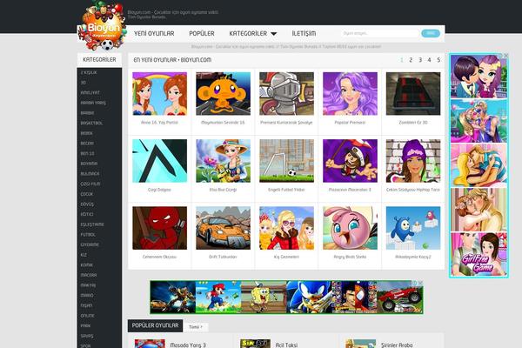
Task: Open the Popüler Oyunlar tab header
Action: (155, 325)
